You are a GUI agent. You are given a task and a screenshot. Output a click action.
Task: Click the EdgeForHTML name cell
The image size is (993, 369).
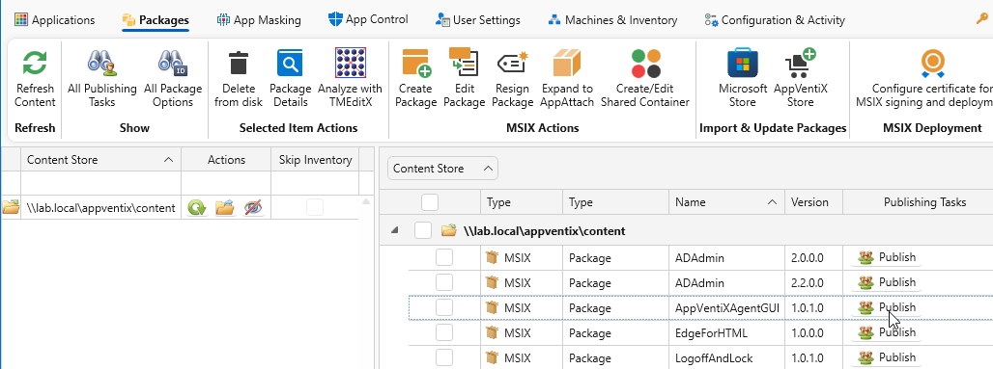coord(727,332)
